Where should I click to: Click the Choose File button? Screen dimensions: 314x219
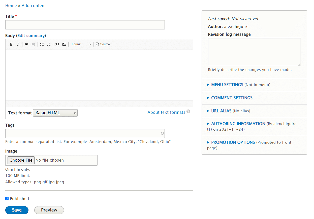(x=21, y=160)
